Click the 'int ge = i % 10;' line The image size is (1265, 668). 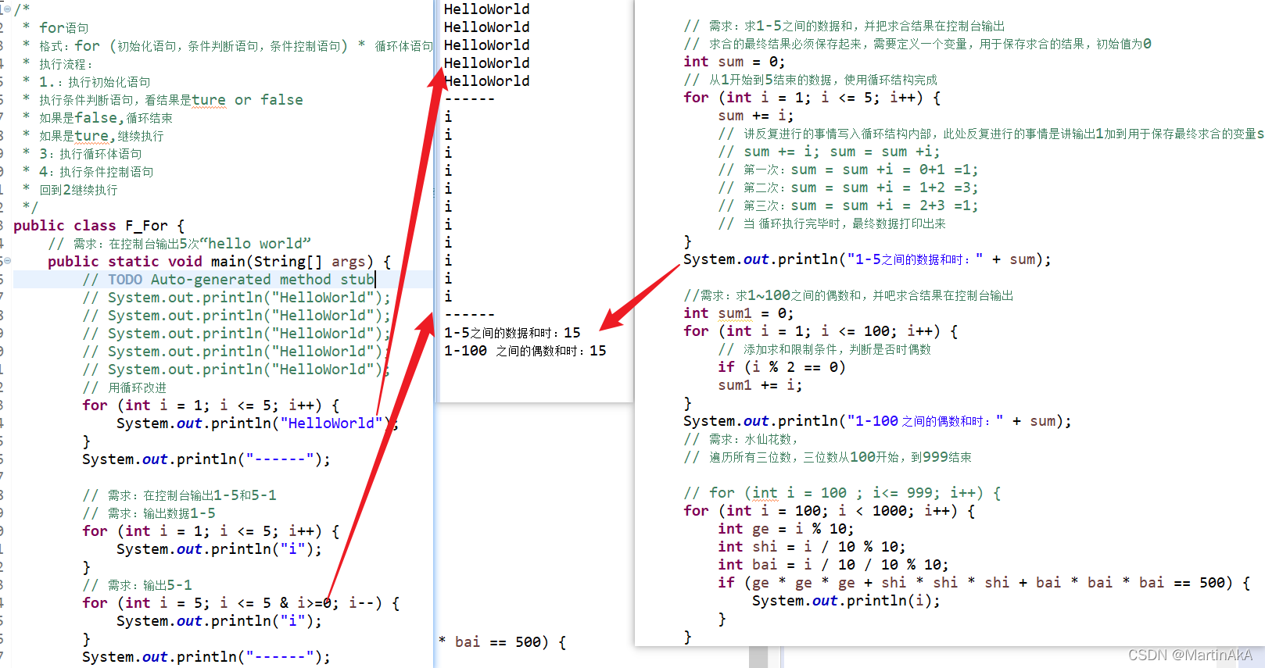pos(786,529)
